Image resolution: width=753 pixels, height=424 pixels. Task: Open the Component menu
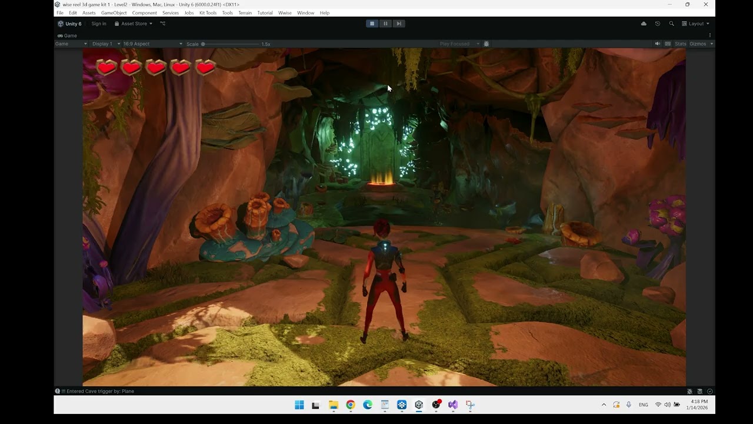click(x=145, y=13)
